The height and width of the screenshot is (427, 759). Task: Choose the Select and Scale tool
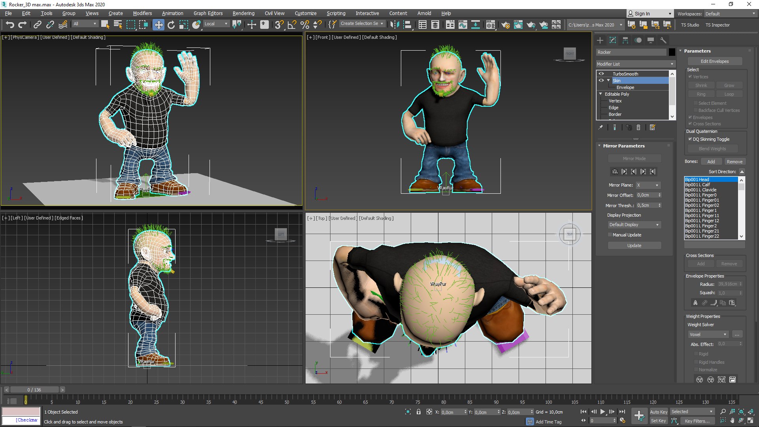pos(184,25)
